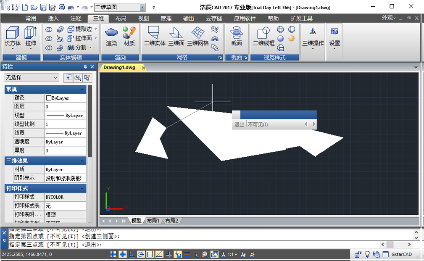The width and height of the screenshot is (424, 261).
Task: Click the 3D Face (三维面) tool
Action: (x=176, y=36)
